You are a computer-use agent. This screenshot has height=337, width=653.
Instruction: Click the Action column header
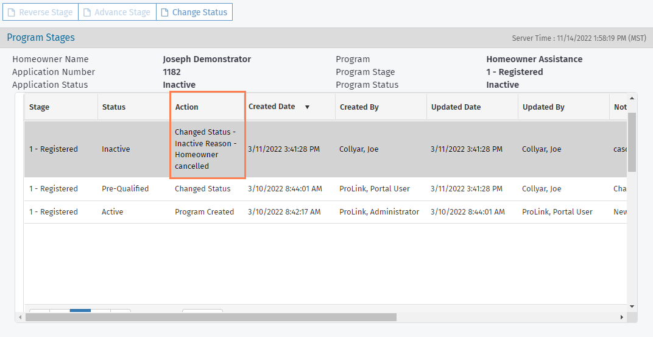(x=187, y=107)
